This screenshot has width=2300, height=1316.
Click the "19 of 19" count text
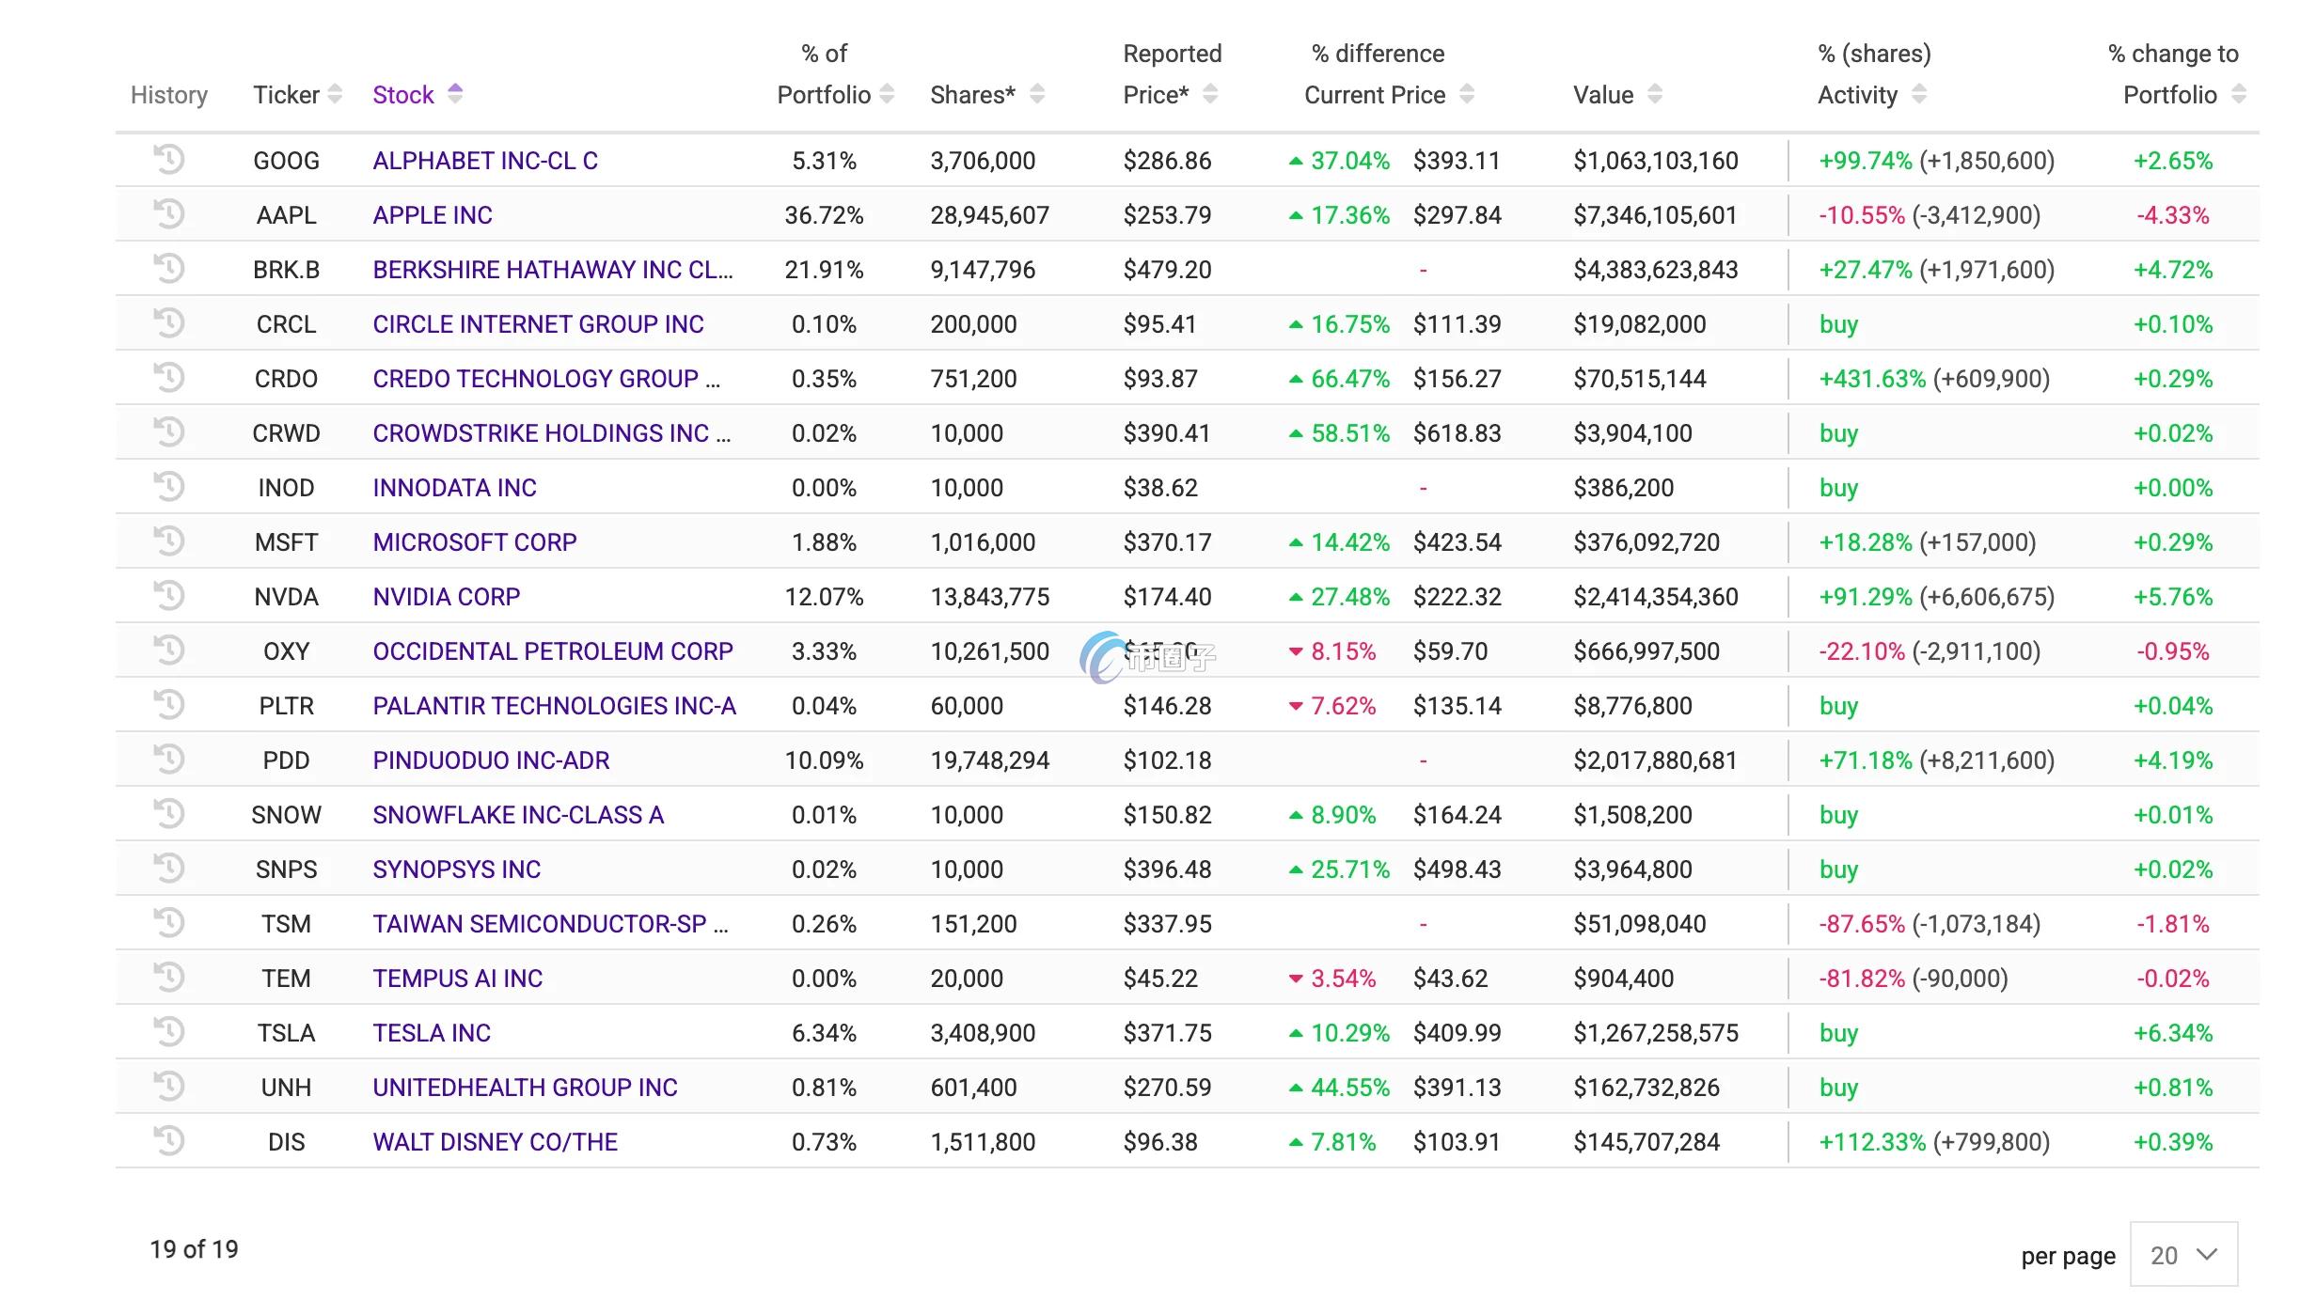[x=194, y=1249]
